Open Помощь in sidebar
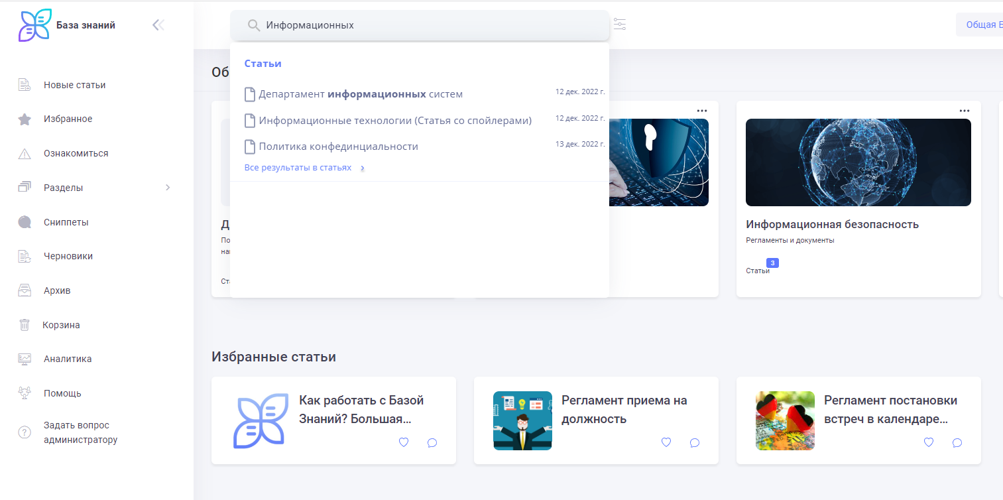Screen dimensions: 1003x500 point(62,393)
